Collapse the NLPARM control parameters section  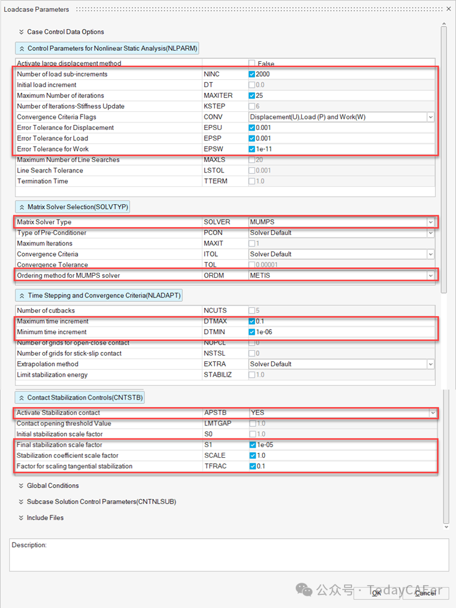(107, 48)
